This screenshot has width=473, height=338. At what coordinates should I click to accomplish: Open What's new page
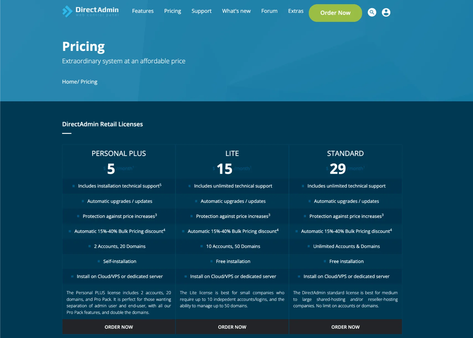pos(236,11)
